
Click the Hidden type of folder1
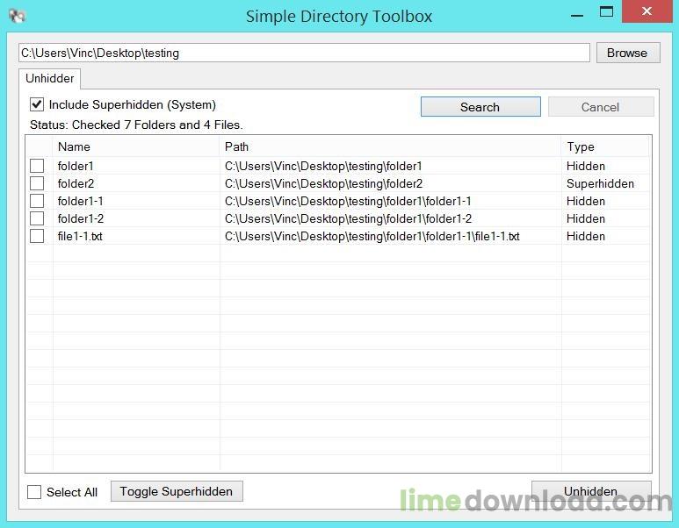coord(586,166)
